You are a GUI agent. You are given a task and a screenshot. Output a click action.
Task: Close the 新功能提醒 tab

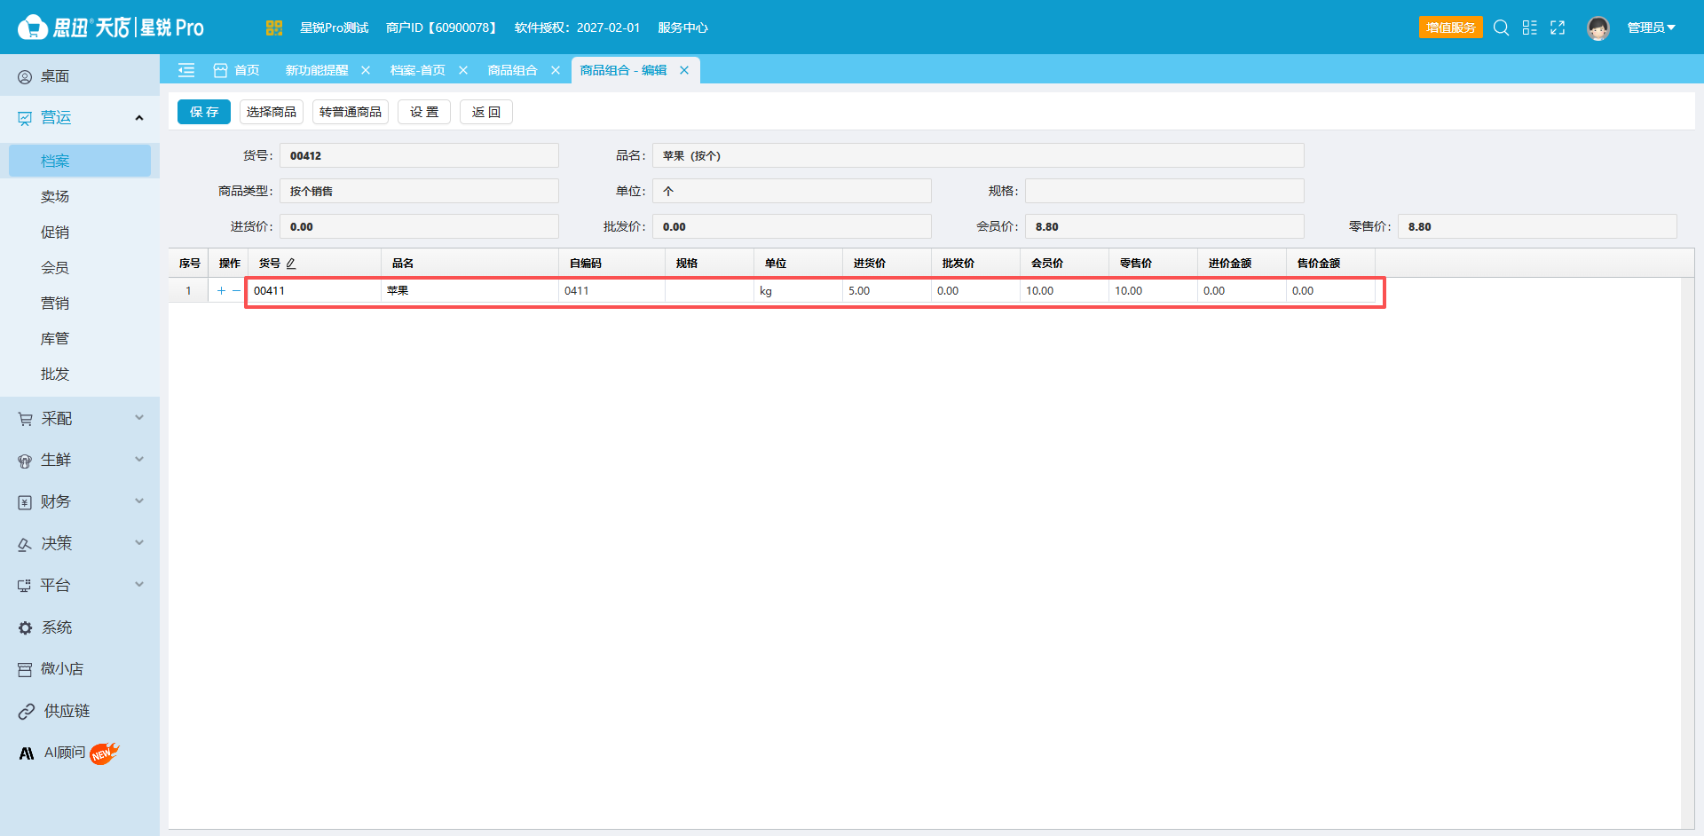(366, 70)
